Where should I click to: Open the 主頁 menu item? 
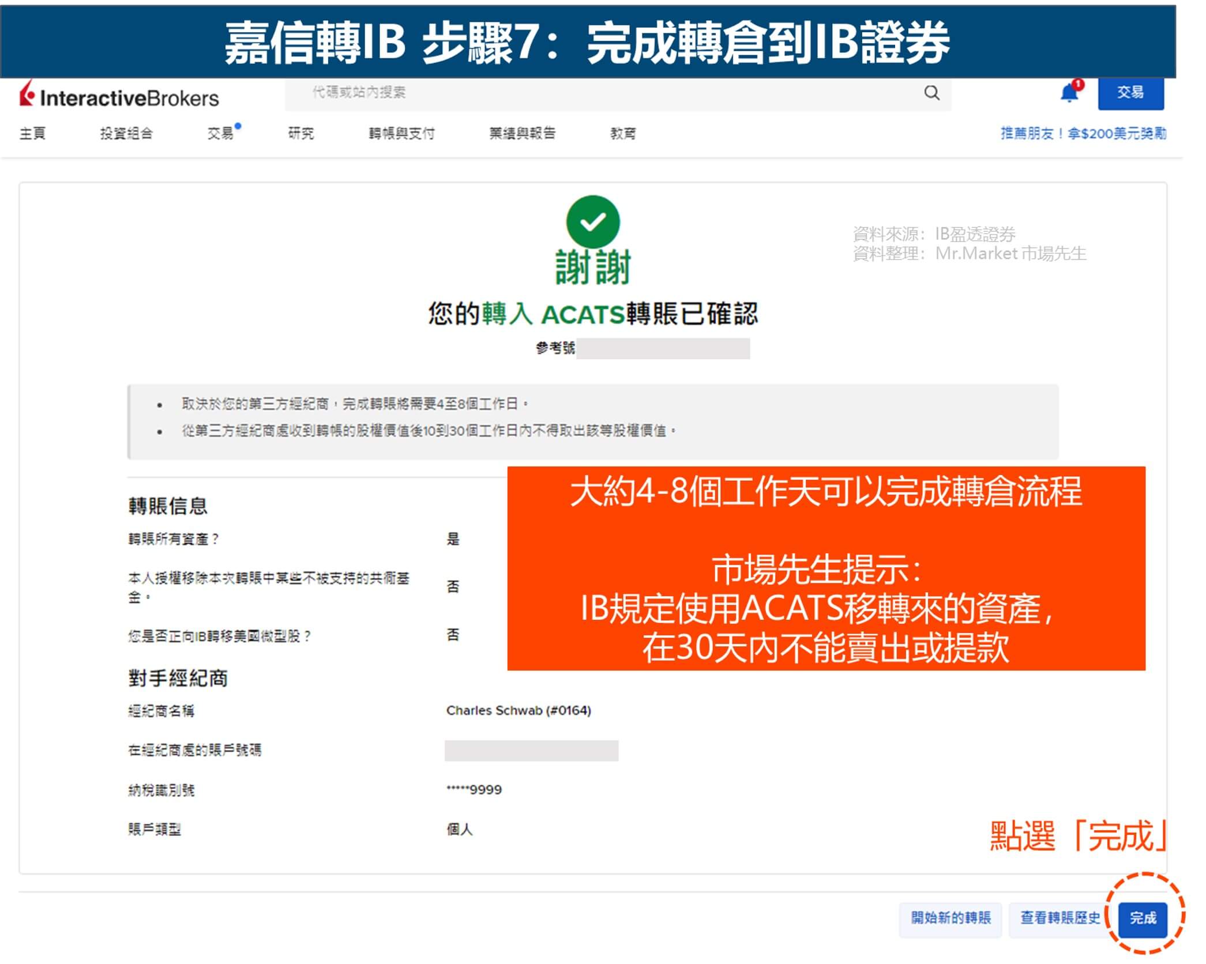(32, 134)
